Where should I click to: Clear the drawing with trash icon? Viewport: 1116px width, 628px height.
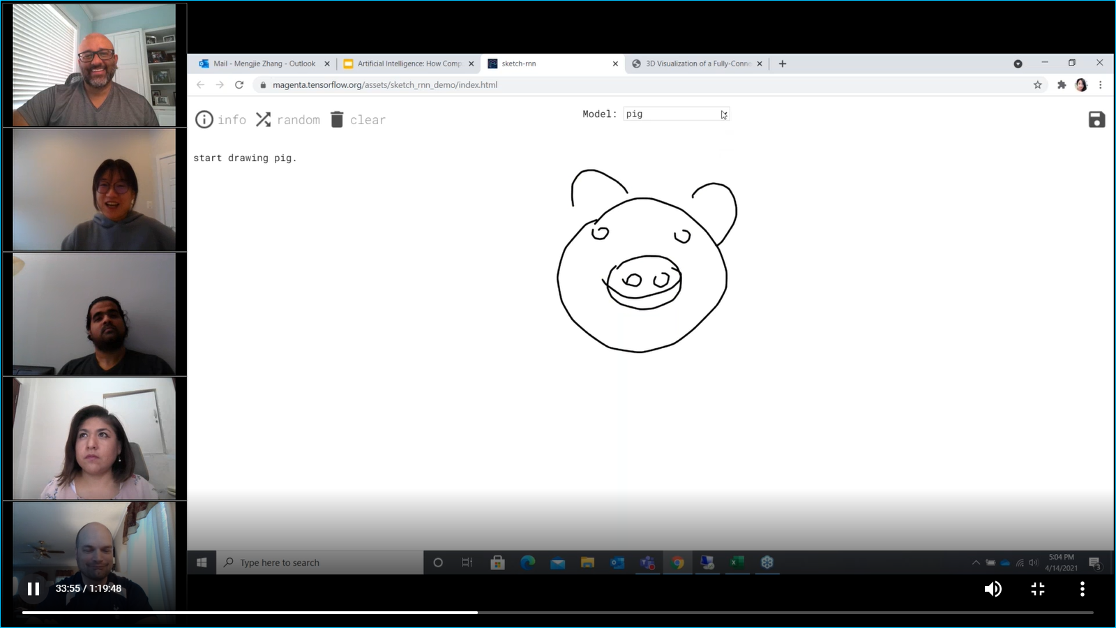pyautogui.click(x=337, y=120)
